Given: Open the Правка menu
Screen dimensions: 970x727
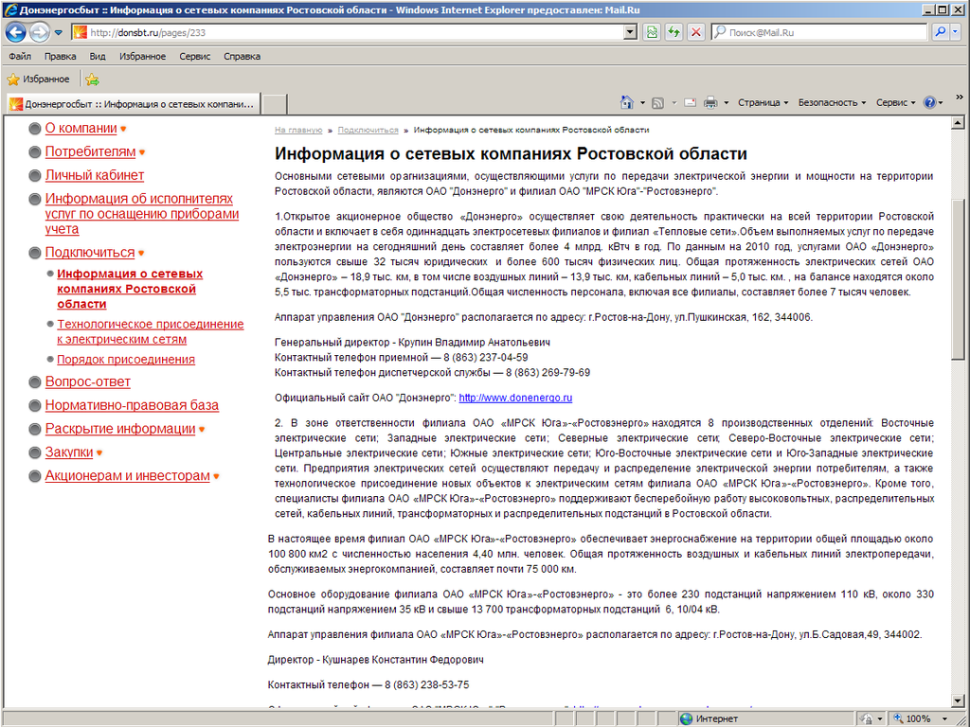Looking at the screenshot, I should click(x=60, y=56).
